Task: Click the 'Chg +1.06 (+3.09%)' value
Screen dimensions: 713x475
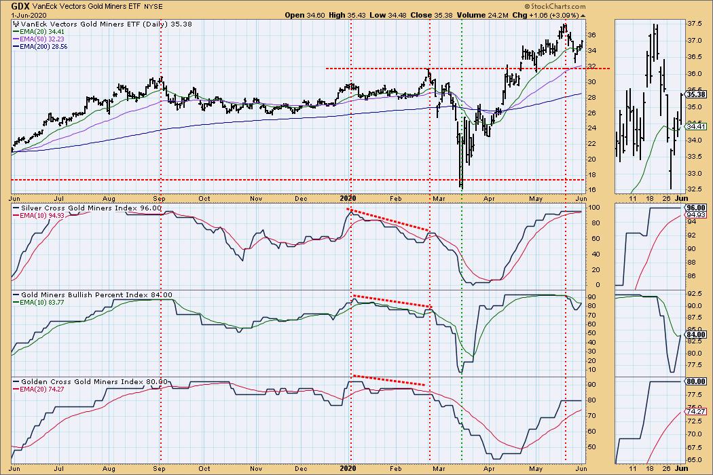Action: pos(546,15)
